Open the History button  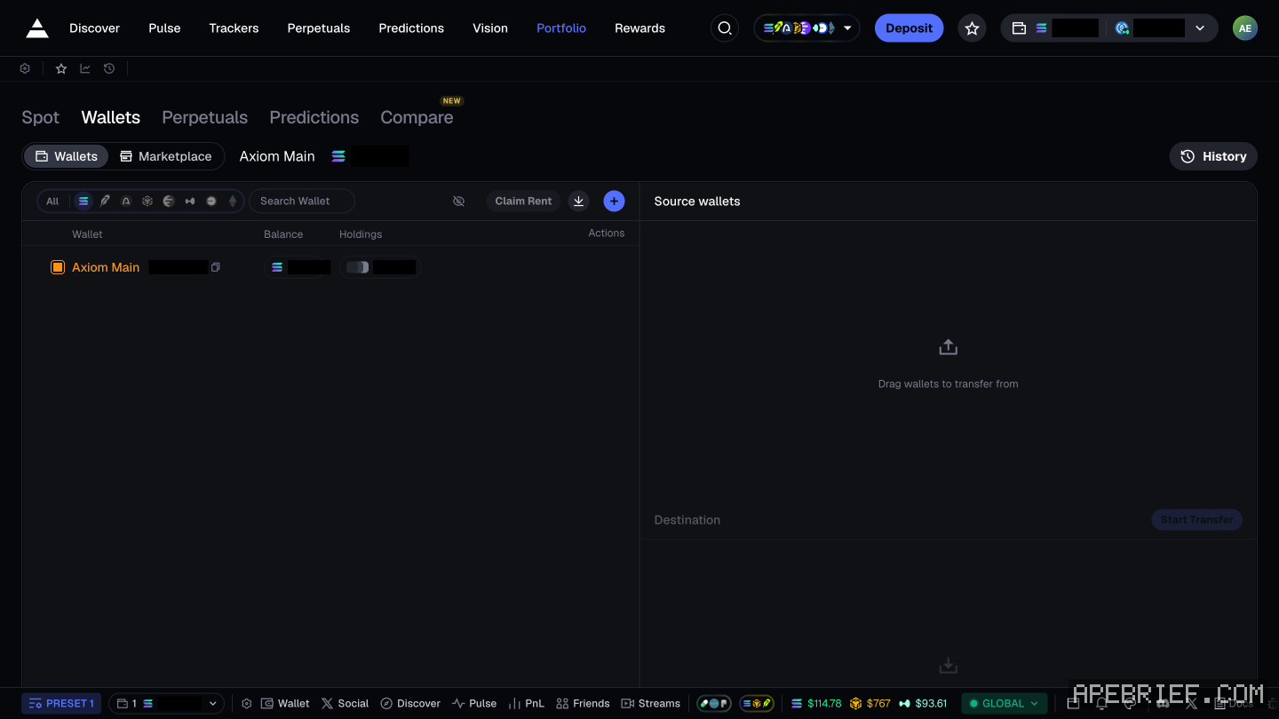pyautogui.click(x=1213, y=156)
